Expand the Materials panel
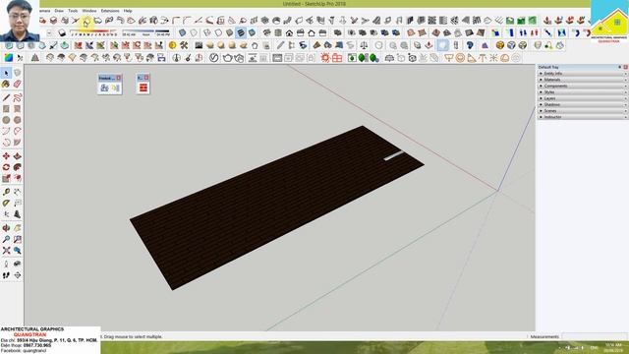Image resolution: width=629 pixels, height=354 pixels. click(583, 80)
